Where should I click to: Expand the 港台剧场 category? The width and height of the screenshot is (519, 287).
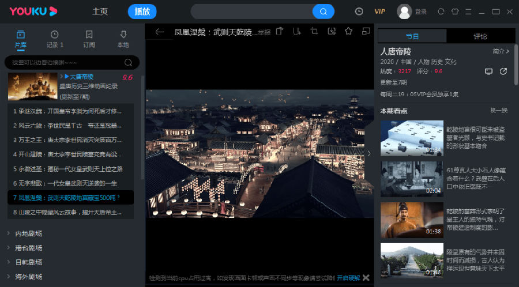pos(29,248)
